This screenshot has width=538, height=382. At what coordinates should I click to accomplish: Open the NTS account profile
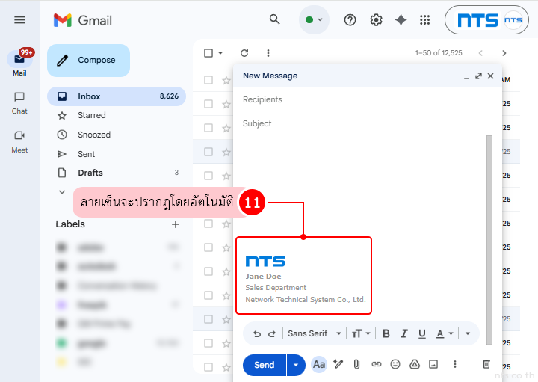tap(486, 20)
